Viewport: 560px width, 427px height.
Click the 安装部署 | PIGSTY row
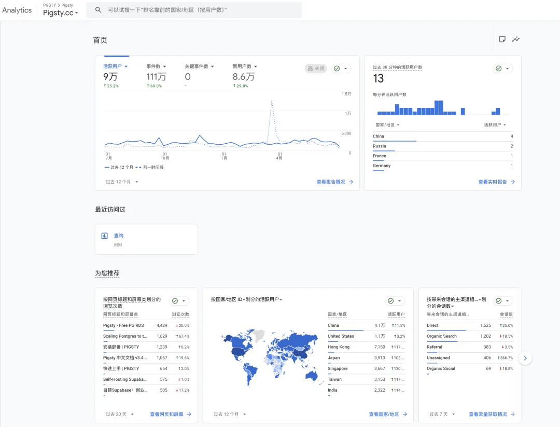(x=146, y=347)
